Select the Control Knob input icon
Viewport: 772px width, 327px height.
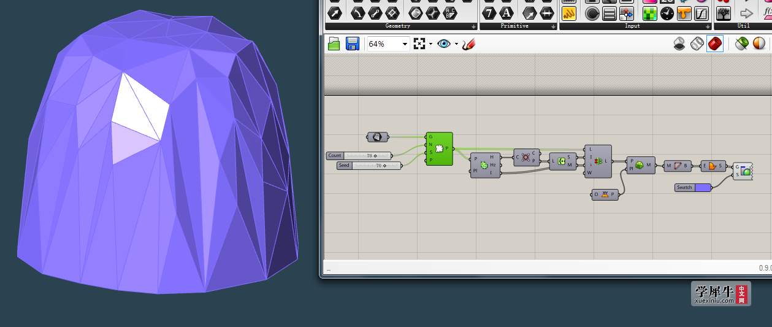(x=592, y=13)
